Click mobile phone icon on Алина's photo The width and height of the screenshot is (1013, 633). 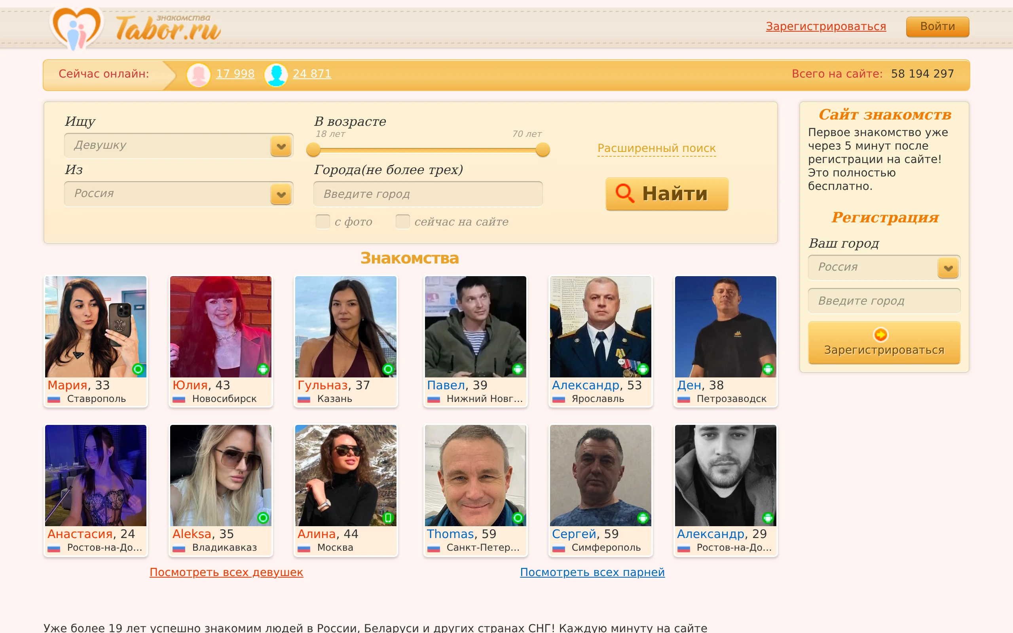click(x=388, y=518)
